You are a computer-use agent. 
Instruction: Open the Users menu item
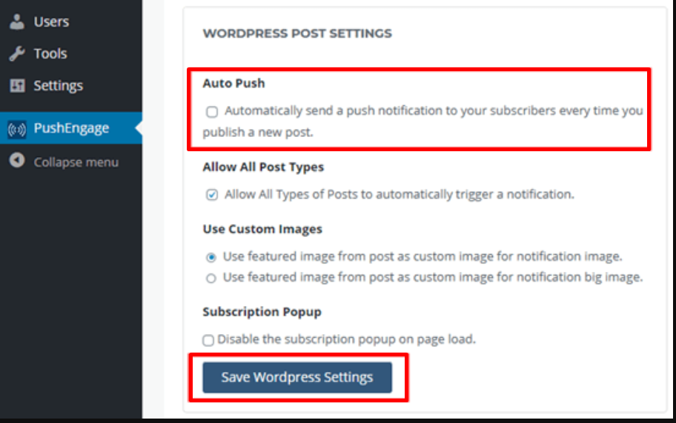(51, 21)
